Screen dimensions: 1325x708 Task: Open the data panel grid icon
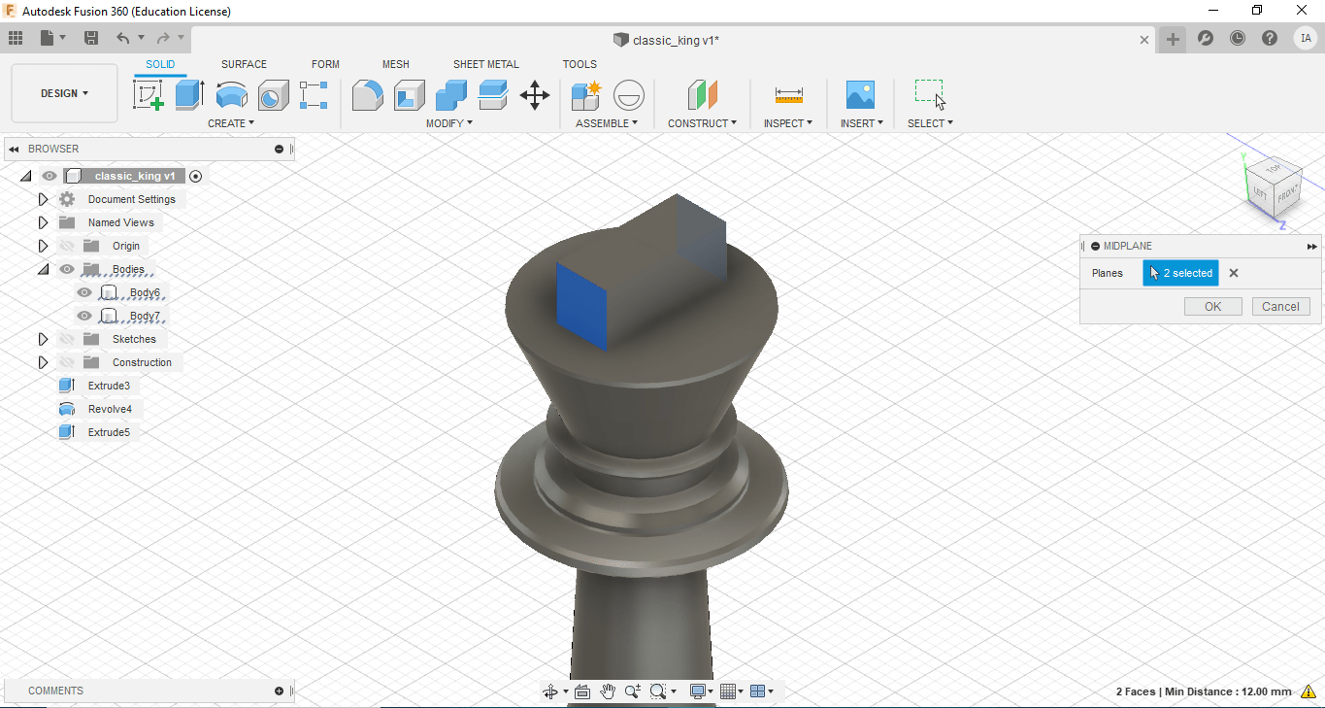pos(16,38)
